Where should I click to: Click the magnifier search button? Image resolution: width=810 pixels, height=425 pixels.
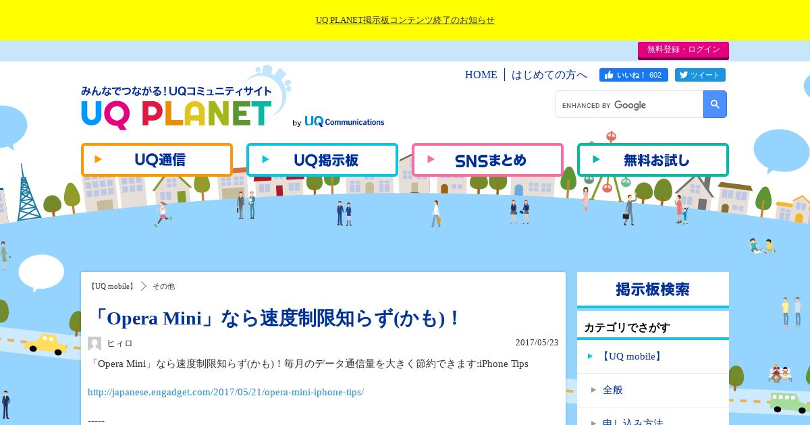tap(715, 105)
